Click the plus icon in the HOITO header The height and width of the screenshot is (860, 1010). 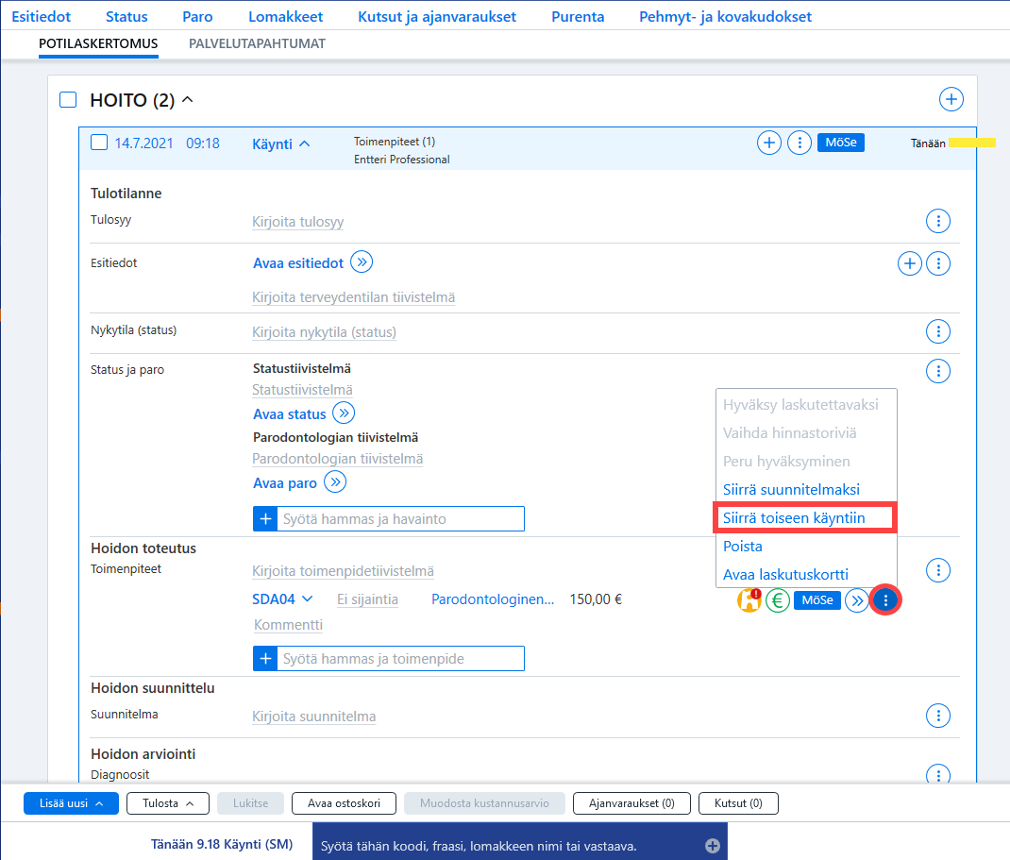point(951,99)
